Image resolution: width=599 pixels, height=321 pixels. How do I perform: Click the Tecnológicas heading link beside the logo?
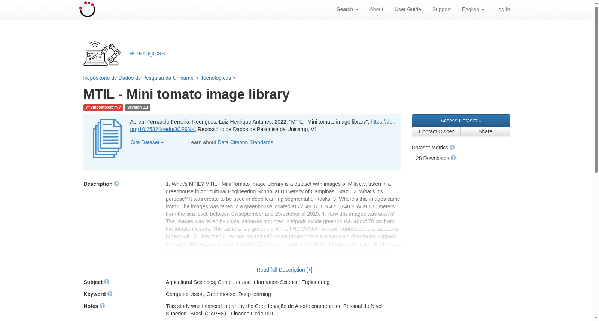[145, 53]
